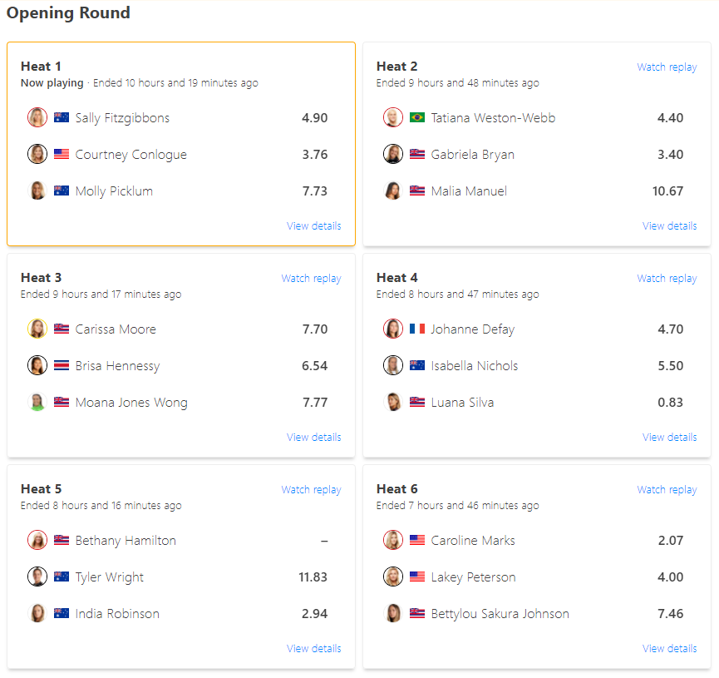Click Sally Fitzgibbons' avatar photo
Viewport: 719px width, 678px height.
click(37, 117)
